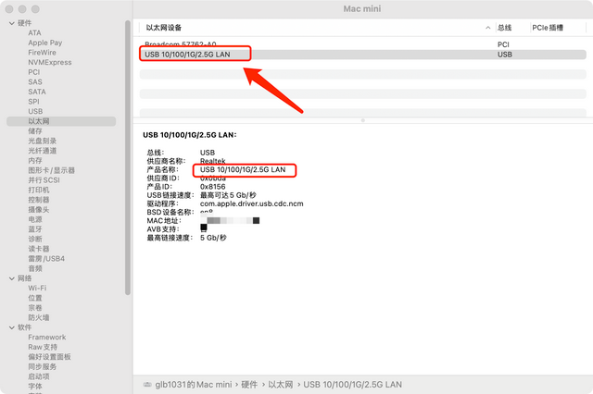Select USB in the sidebar
The height and width of the screenshot is (394, 593).
(x=35, y=111)
